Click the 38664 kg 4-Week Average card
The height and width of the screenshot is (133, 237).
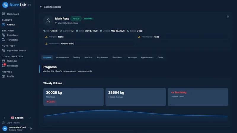[x=136, y=97]
